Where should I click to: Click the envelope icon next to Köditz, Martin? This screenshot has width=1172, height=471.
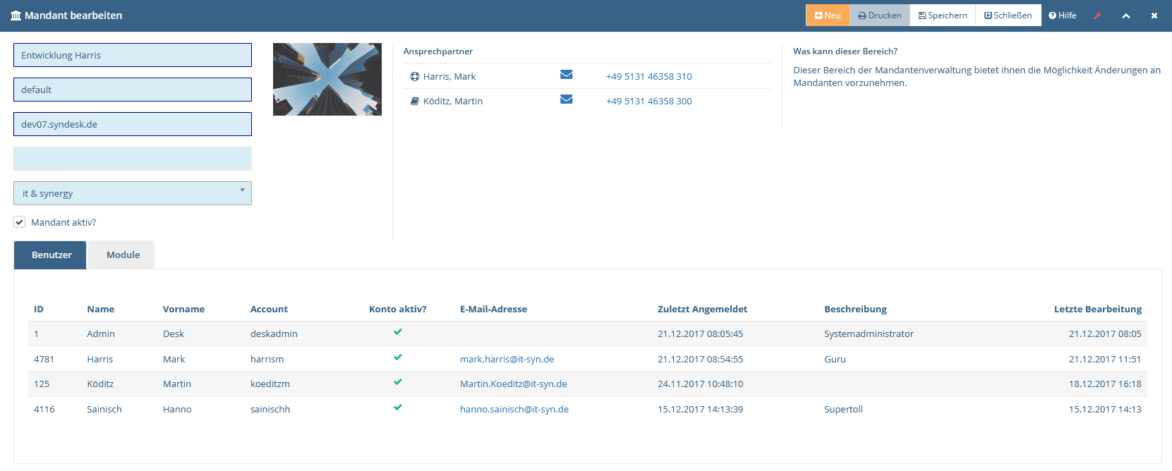(x=566, y=99)
